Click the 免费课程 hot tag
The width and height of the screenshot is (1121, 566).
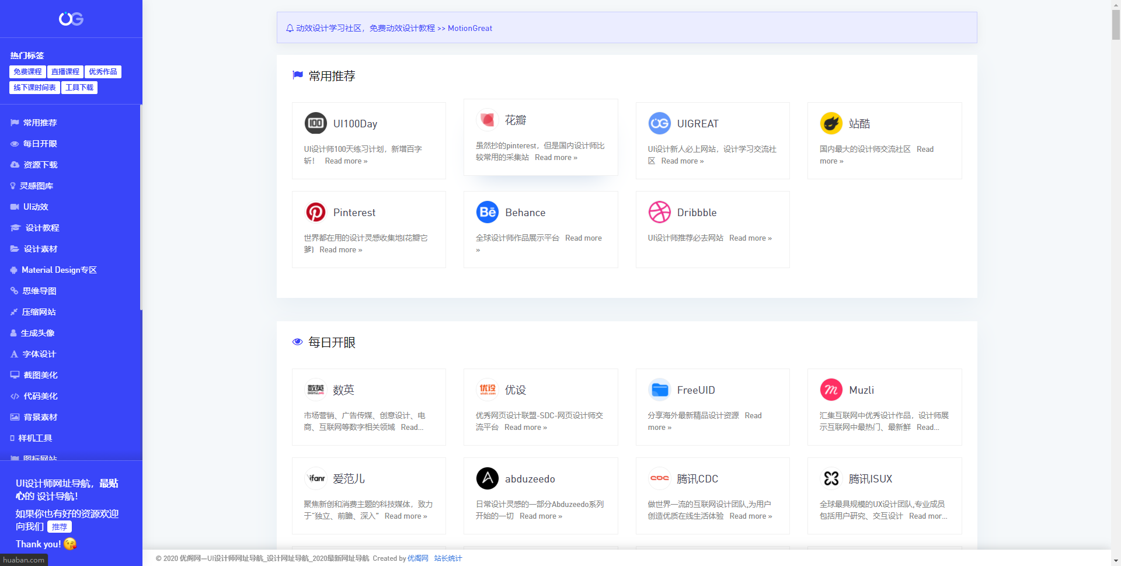point(27,71)
